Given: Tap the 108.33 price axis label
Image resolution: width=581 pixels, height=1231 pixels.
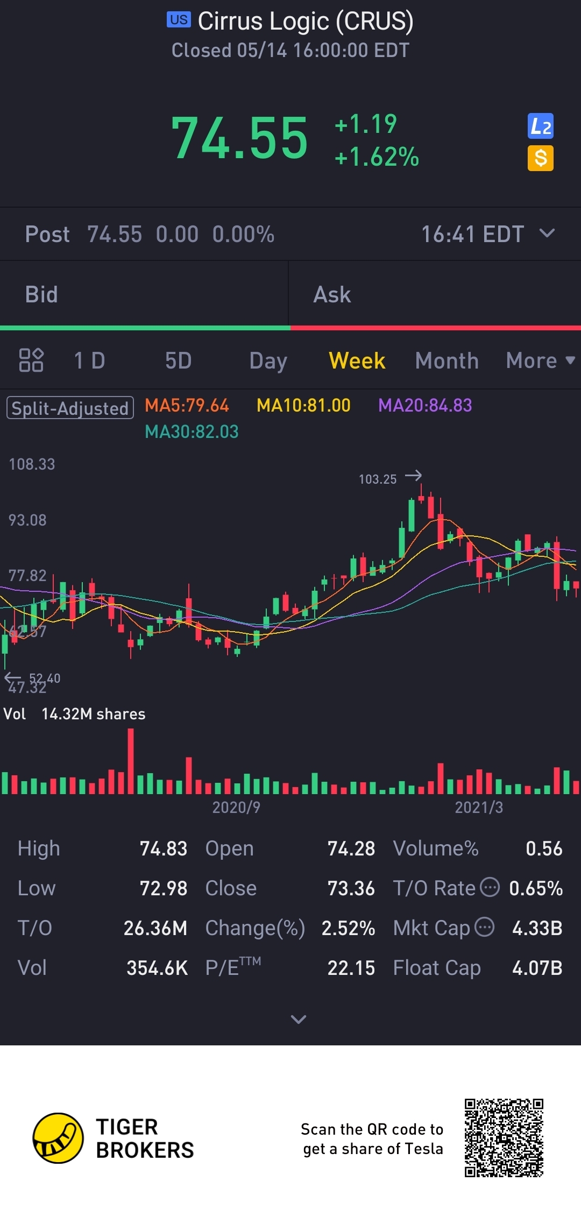Looking at the screenshot, I should pos(32,464).
